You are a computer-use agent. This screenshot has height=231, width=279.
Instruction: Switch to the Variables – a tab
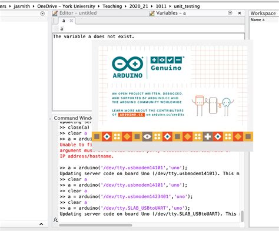tap(171, 13)
